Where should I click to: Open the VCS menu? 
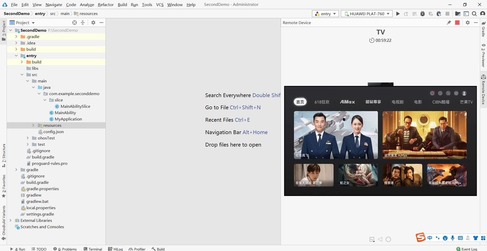(160, 5)
